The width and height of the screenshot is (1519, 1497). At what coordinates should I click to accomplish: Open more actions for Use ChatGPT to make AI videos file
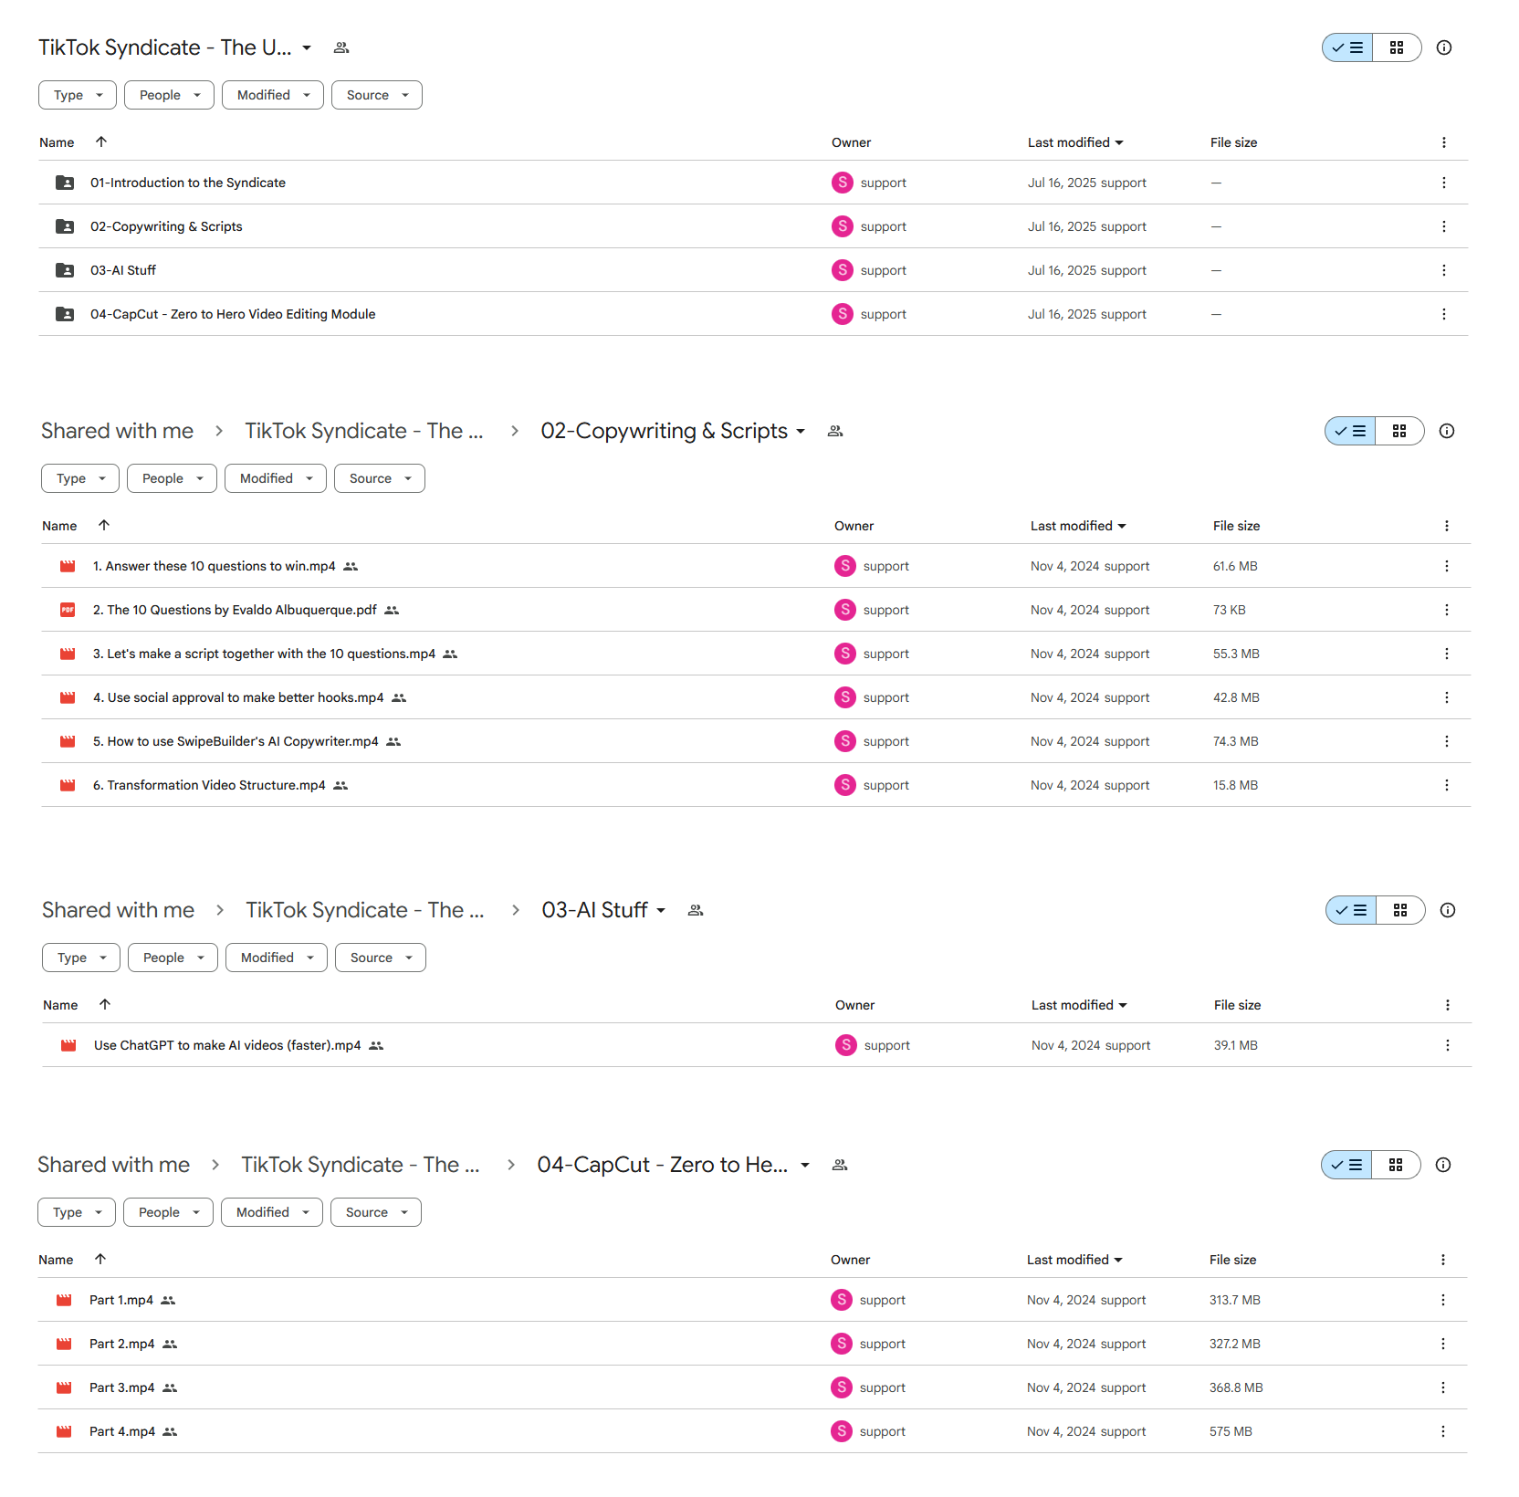[1448, 1045]
